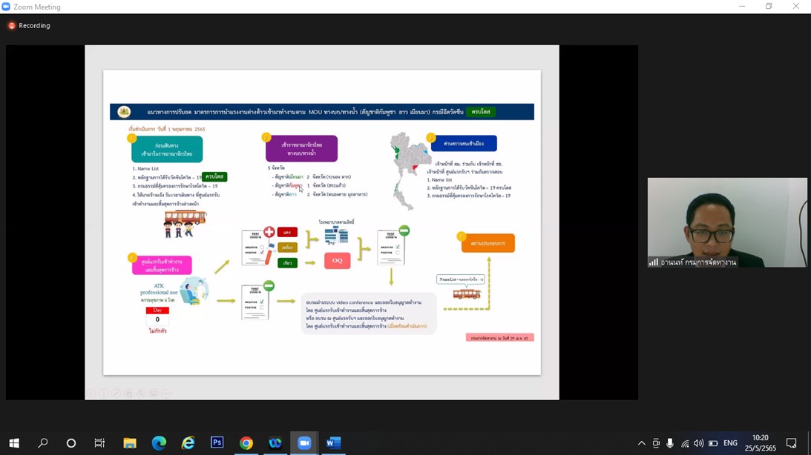Click the taskbar search button
This screenshot has width=811, height=455.
43,443
